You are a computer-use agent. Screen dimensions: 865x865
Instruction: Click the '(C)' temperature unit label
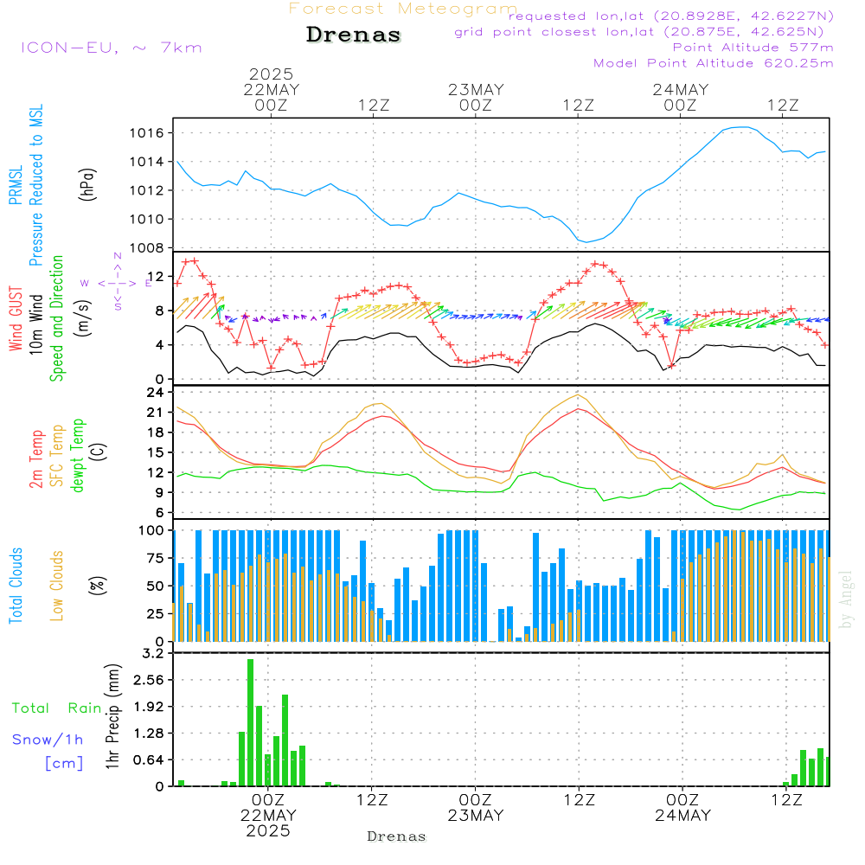click(99, 452)
